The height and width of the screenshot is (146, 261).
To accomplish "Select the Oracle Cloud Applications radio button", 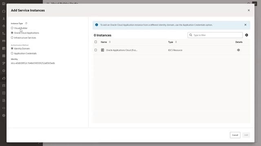I will [x=12, y=33].
